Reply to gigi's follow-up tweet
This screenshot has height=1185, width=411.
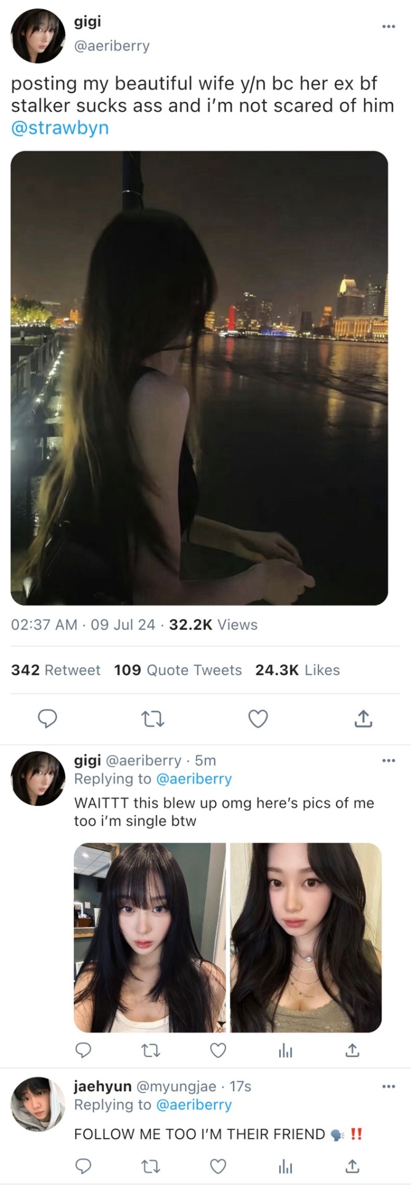point(83,1050)
